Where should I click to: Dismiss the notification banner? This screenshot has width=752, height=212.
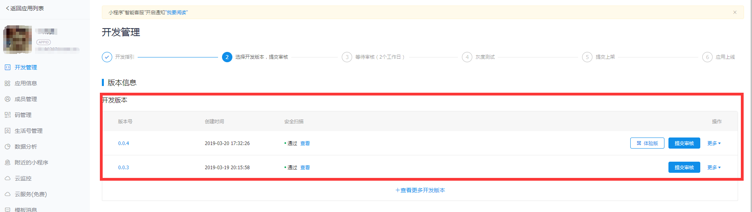(734, 12)
